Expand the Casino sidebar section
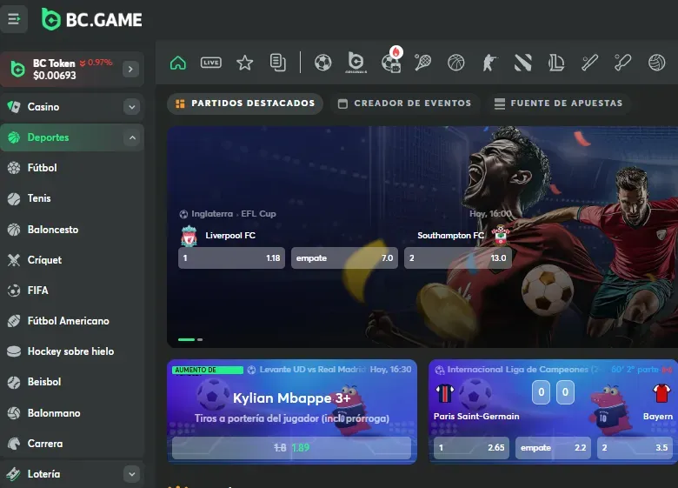The width and height of the screenshot is (678, 488). pyautogui.click(x=132, y=107)
